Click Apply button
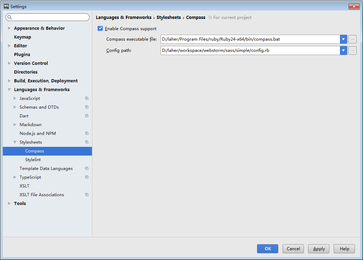 319,249
